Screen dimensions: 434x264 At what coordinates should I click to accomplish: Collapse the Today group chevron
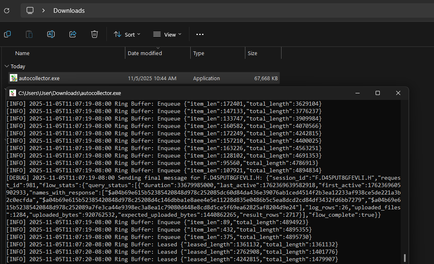[7, 66]
